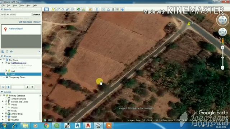230x129 pixels.
Task: Click the Sightseeing Tour link in Places
Action: point(19,63)
